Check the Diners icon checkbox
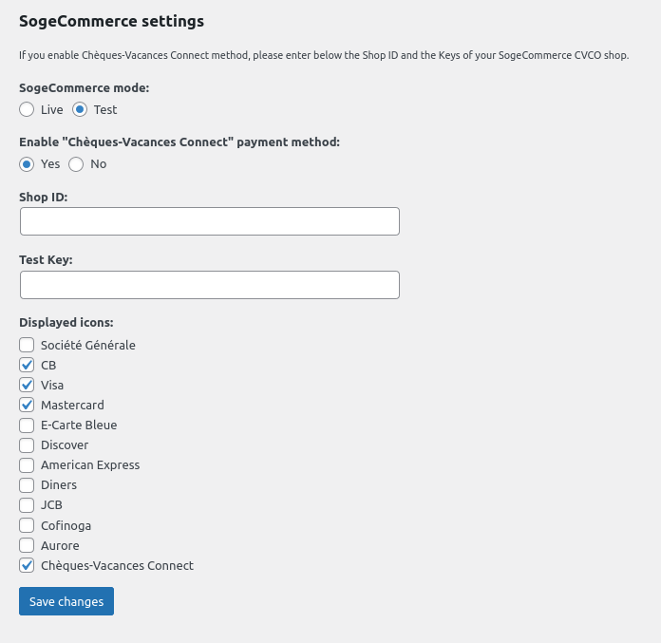Image resolution: width=661 pixels, height=643 pixels. coord(27,485)
